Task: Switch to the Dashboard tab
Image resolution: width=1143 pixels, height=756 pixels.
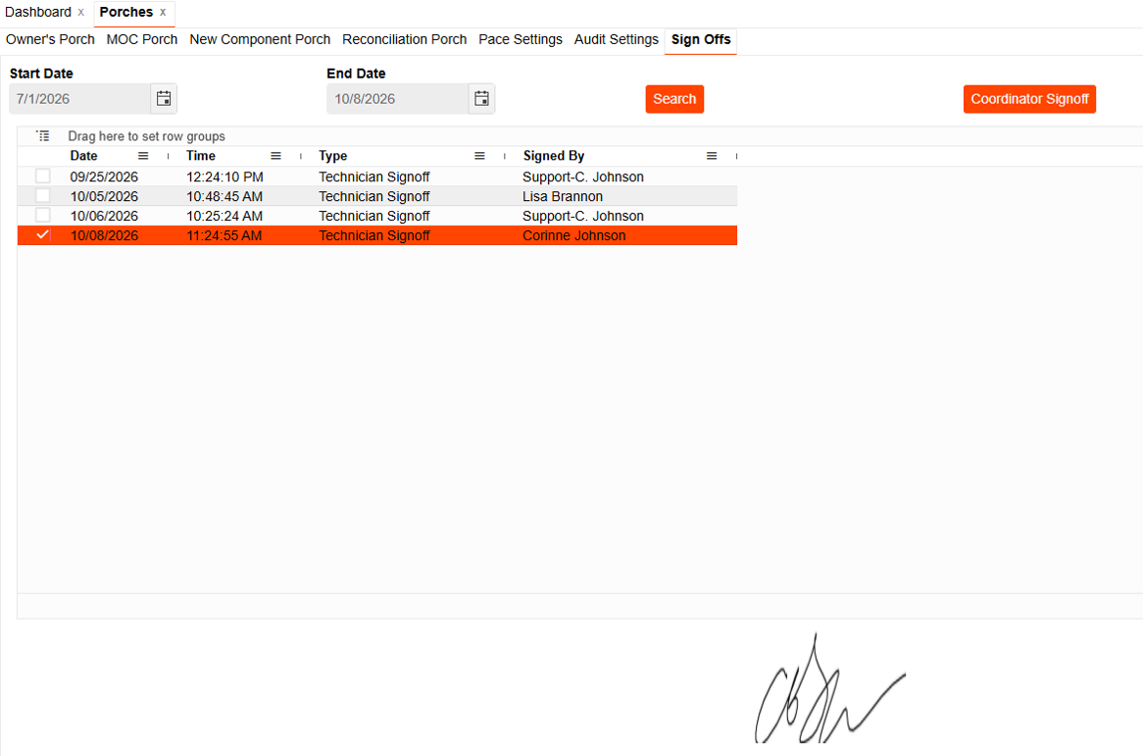Action: click(38, 13)
